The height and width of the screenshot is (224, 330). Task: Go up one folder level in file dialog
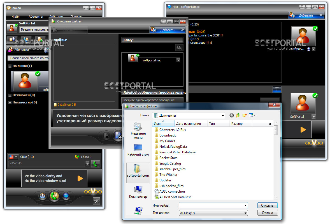coord(238,115)
